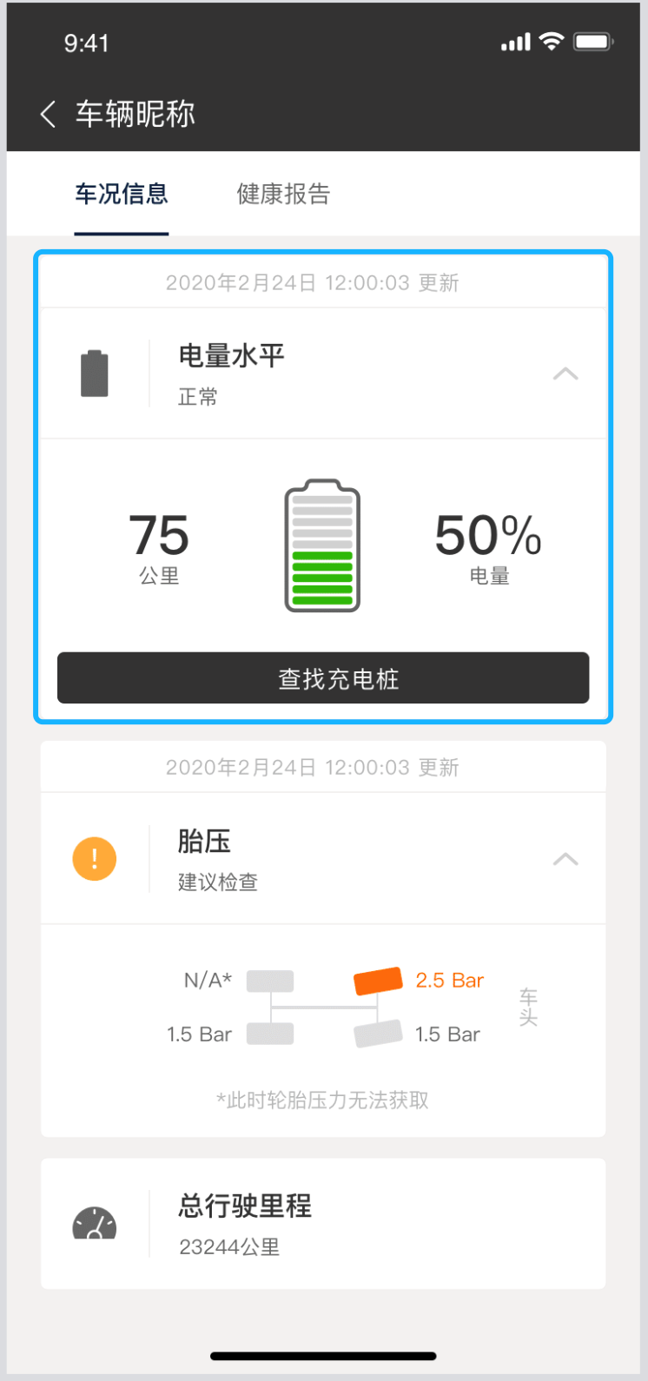Tap the rear tire labeled N/A*
This screenshot has height=1381, width=648.
click(x=270, y=981)
